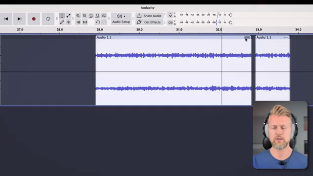Select the Envelope tool
This screenshot has width=313, height=176.
tap(68, 16)
